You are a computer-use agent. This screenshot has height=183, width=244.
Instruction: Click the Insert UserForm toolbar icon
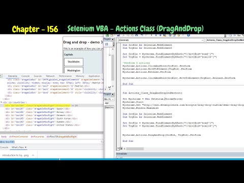[112, 35]
